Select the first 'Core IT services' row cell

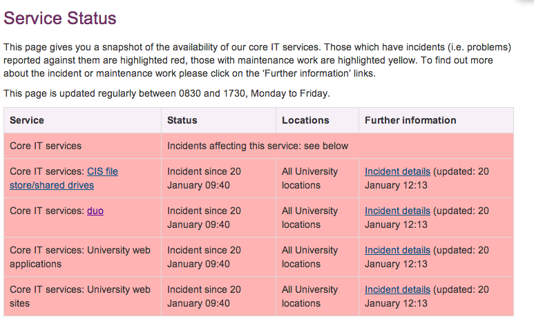tap(46, 146)
